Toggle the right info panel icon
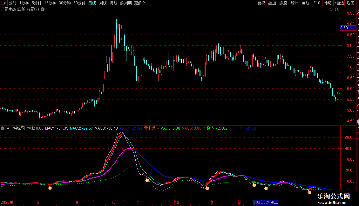The image size is (359, 206). pyautogui.click(x=337, y=10)
